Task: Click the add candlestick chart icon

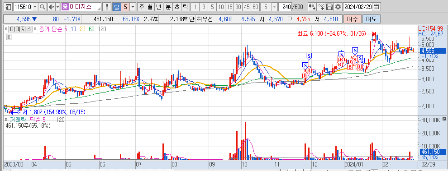Action: coord(312,7)
